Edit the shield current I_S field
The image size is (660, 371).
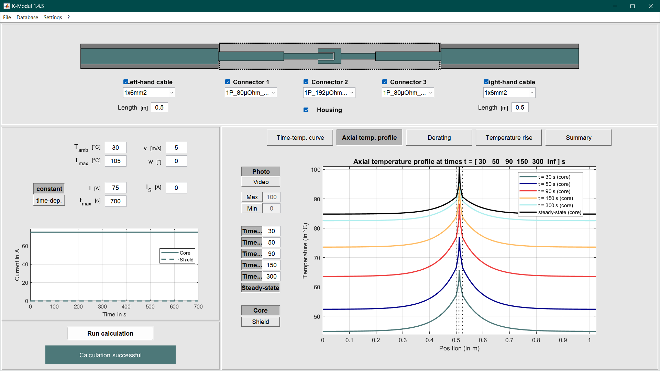[176, 188]
